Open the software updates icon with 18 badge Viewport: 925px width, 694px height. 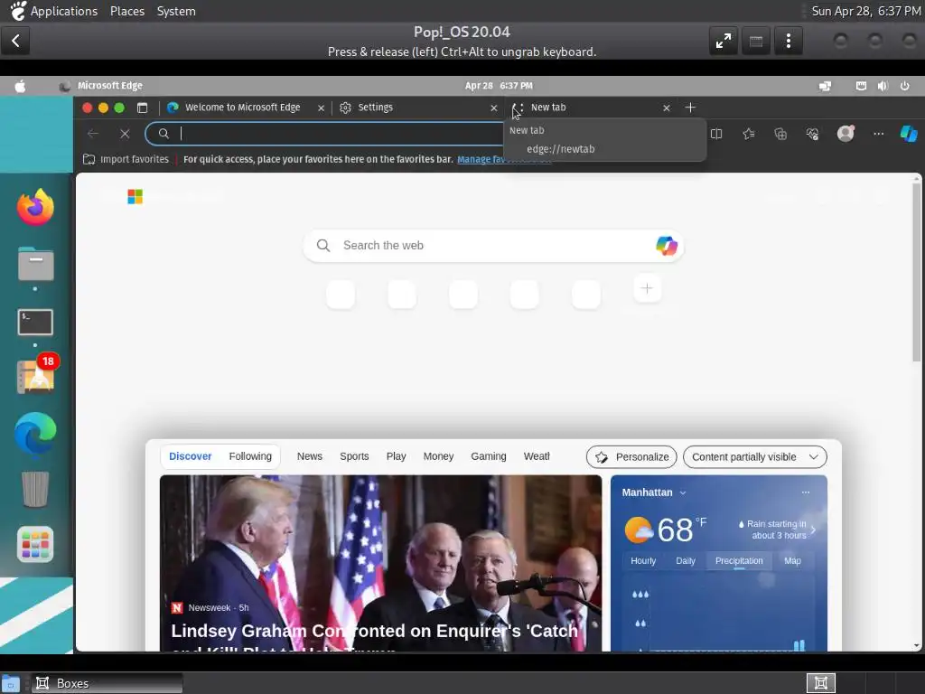tap(35, 374)
